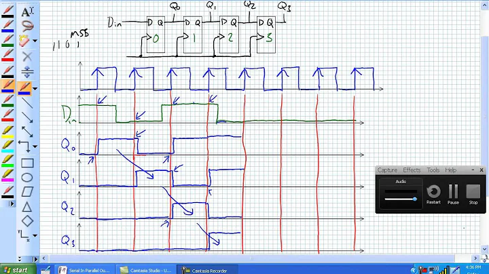Select the elbow connector arrow tool
Screen dimensions: 489x274
[x=24, y=146]
